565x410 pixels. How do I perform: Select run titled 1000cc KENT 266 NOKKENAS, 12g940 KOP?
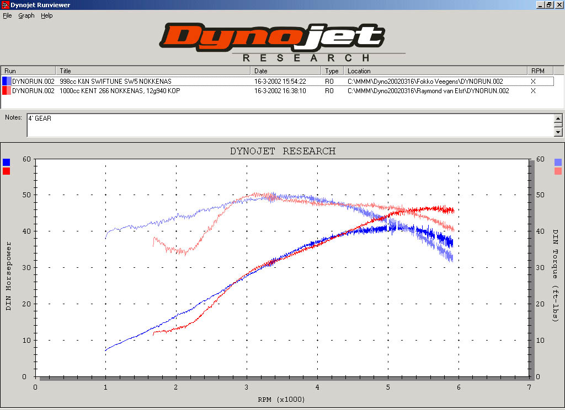[120, 91]
